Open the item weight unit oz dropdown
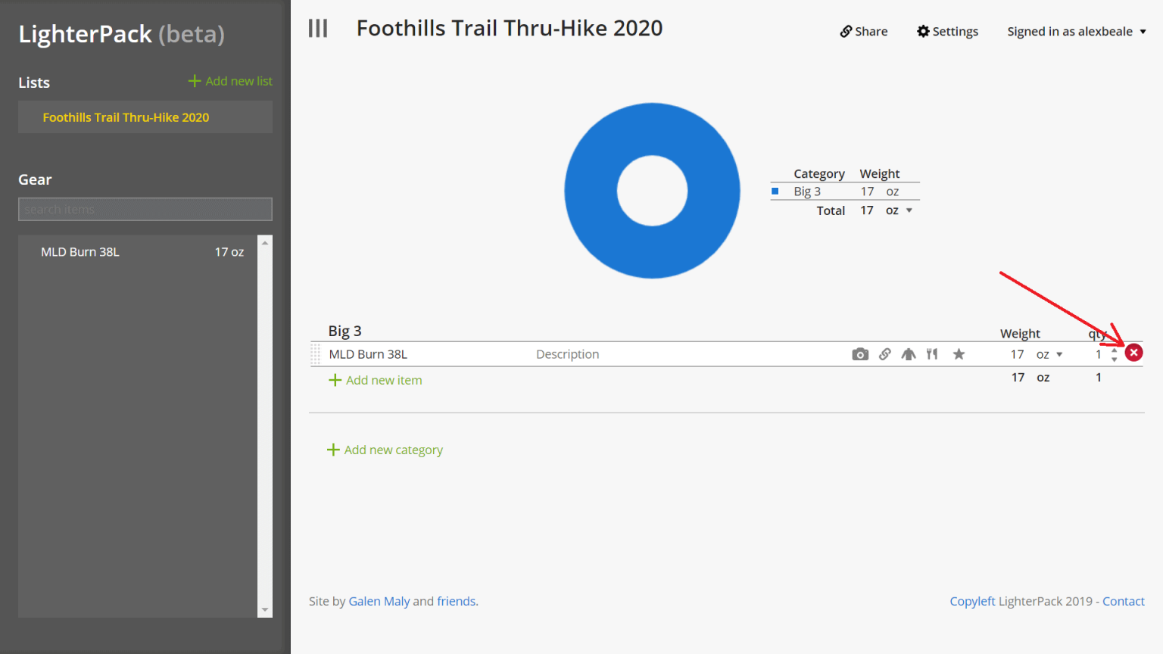 (1049, 354)
